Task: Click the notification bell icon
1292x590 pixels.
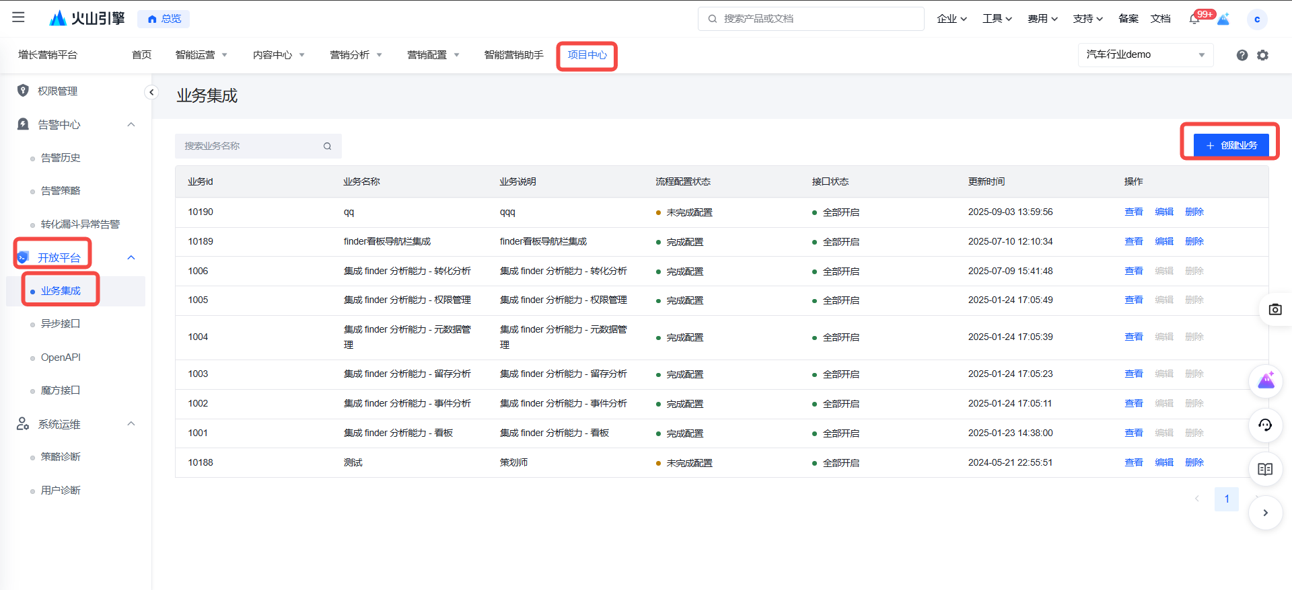Action: coord(1194,19)
